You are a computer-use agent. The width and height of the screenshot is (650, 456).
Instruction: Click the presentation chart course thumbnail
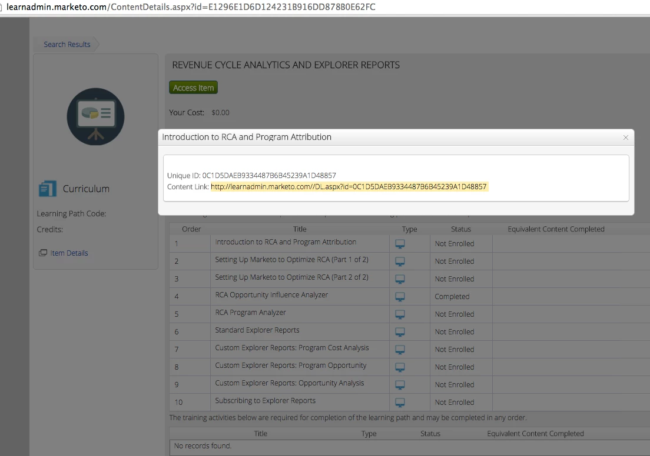(x=95, y=116)
